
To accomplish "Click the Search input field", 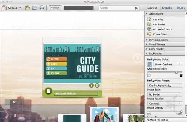I will 117,8.
